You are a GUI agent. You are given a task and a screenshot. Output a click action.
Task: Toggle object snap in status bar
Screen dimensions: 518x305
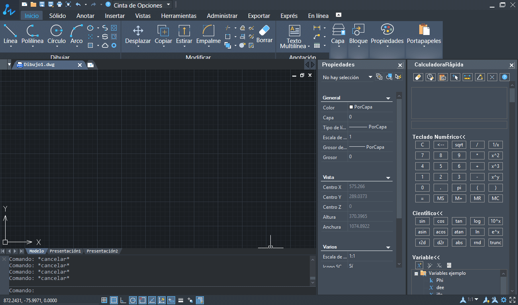(x=143, y=300)
